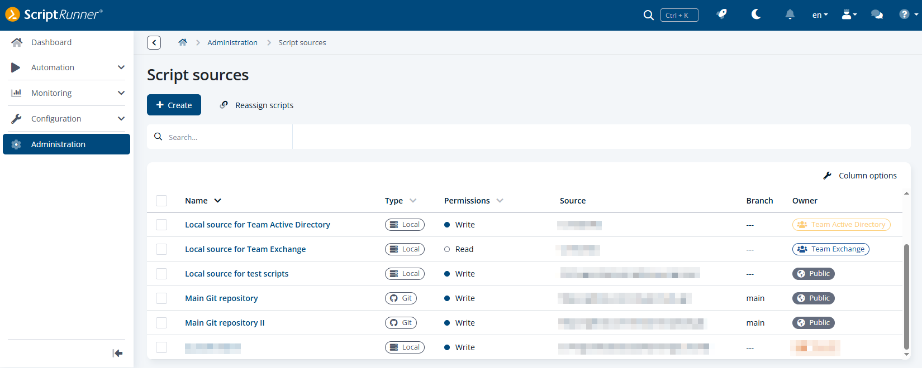Open Local source for Team Exchange link

(x=245, y=249)
